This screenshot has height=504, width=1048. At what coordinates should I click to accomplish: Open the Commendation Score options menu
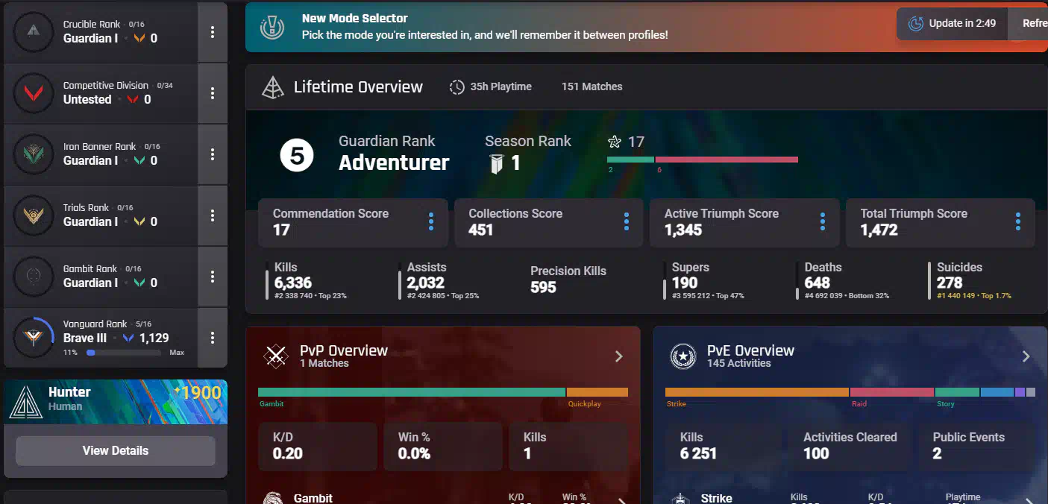coord(431,221)
